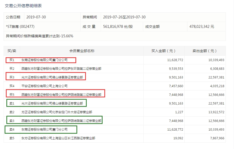234x149 pixels.
Task: Click the title 交易公开信息明细表
Action: pos(23,6)
